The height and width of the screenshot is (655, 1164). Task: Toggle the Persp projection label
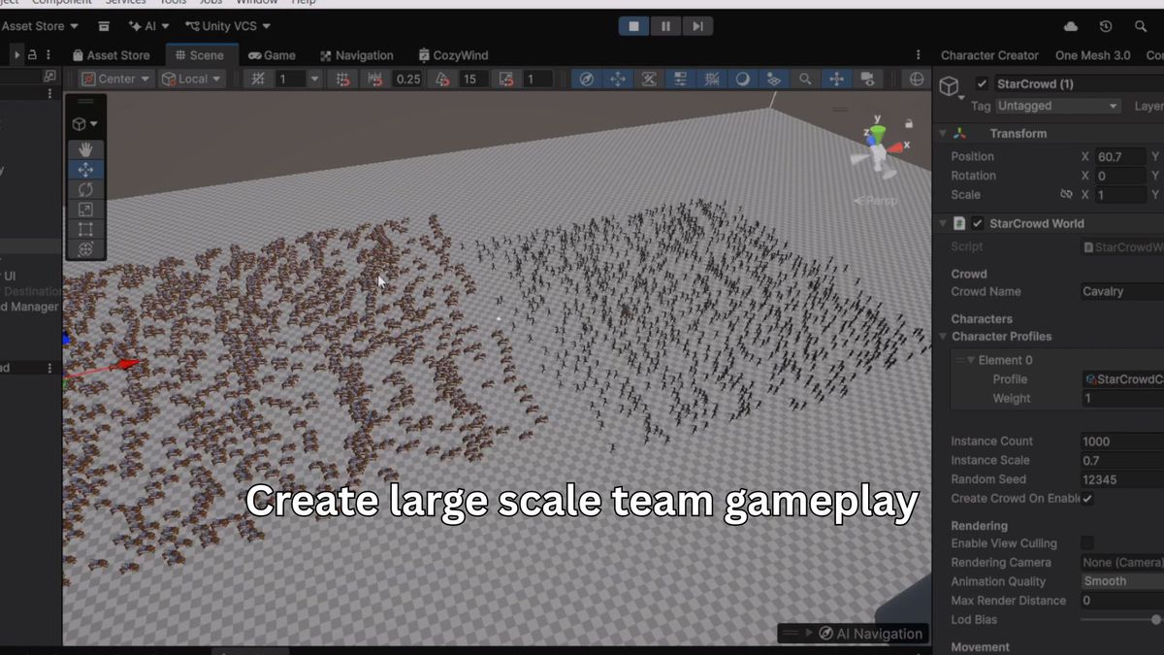(x=876, y=200)
